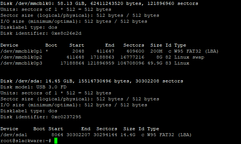Click the /dev/mmcblk0p1 device entry
The width and height of the screenshot is (241, 144).
click(x=21, y=51)
